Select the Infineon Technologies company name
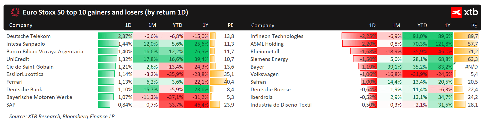 click(277, 36)
